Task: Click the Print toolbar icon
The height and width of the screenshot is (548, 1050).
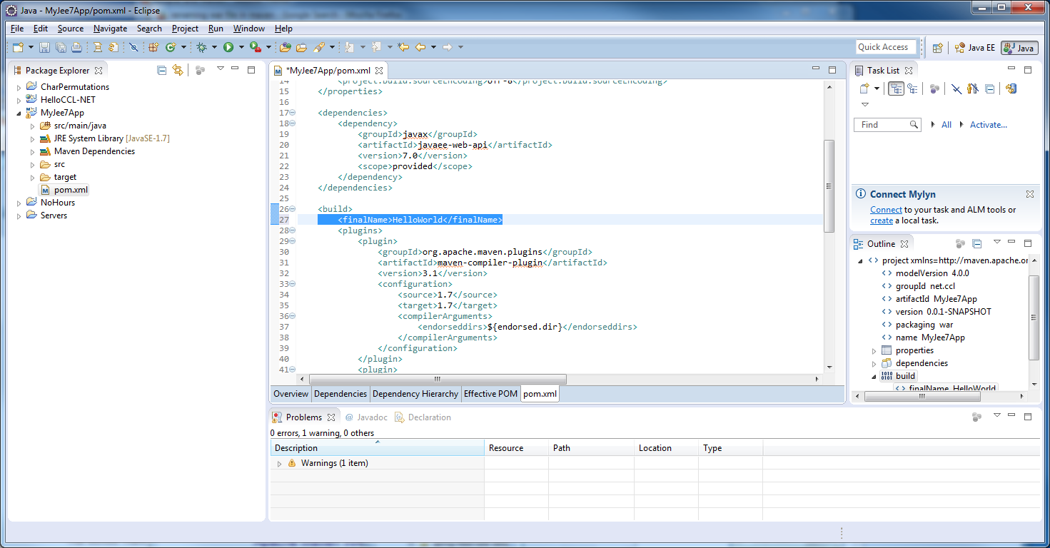Action: point(76,47)
